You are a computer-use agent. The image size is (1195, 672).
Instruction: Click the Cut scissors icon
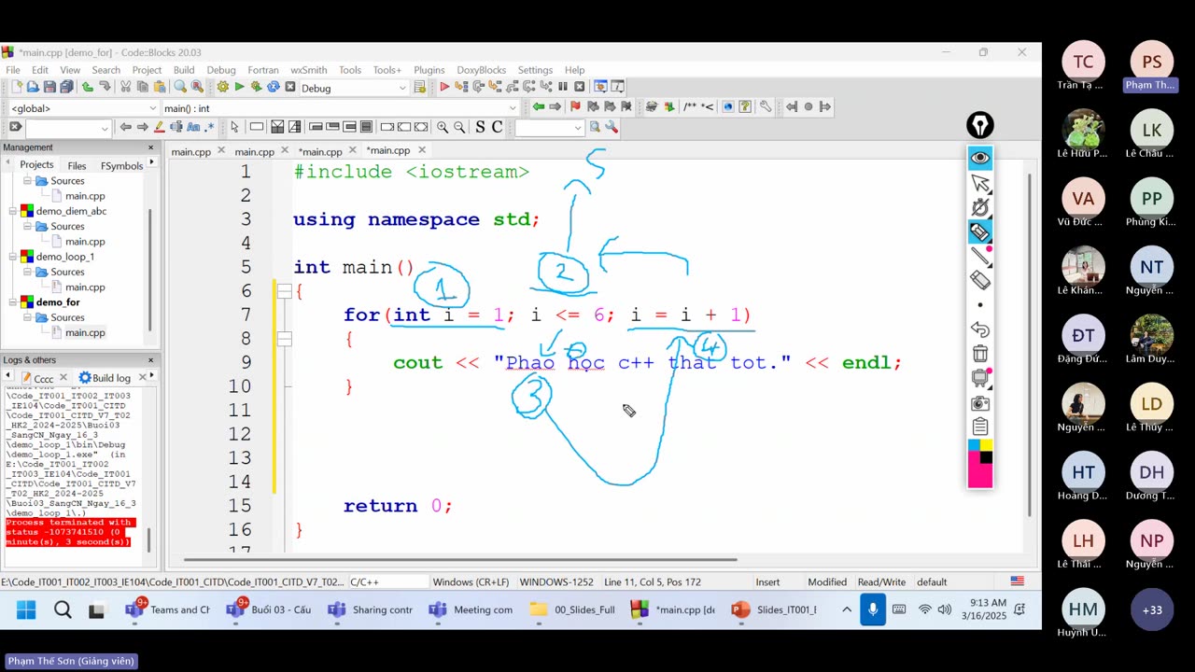pos(126,87)
